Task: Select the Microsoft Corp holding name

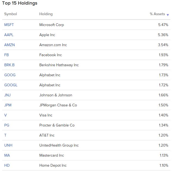Action: click(51, 25)
